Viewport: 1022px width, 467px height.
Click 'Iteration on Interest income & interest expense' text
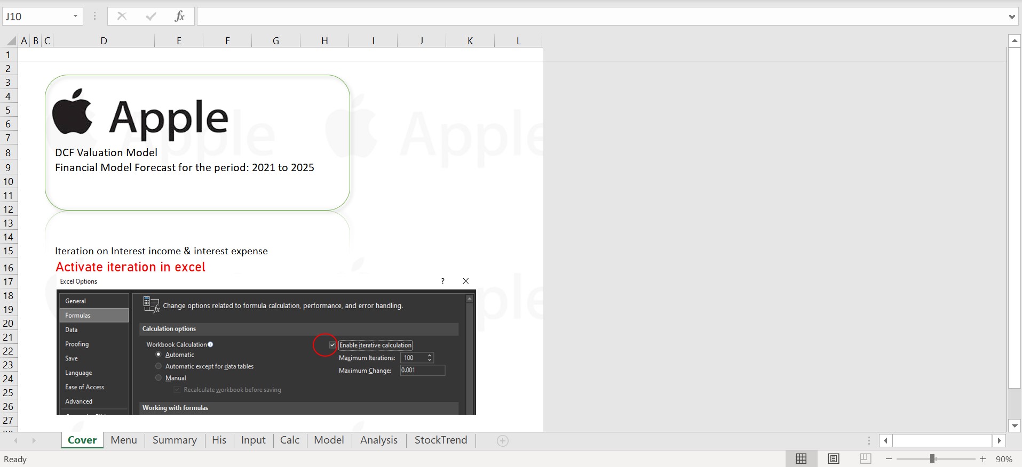pos(161,251)
